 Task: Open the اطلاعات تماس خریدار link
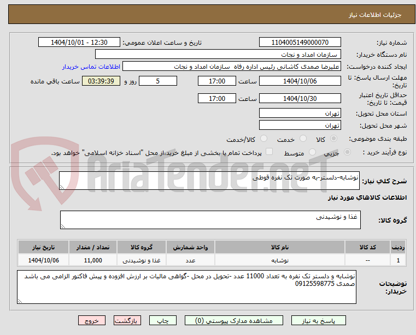click(91, 67)
